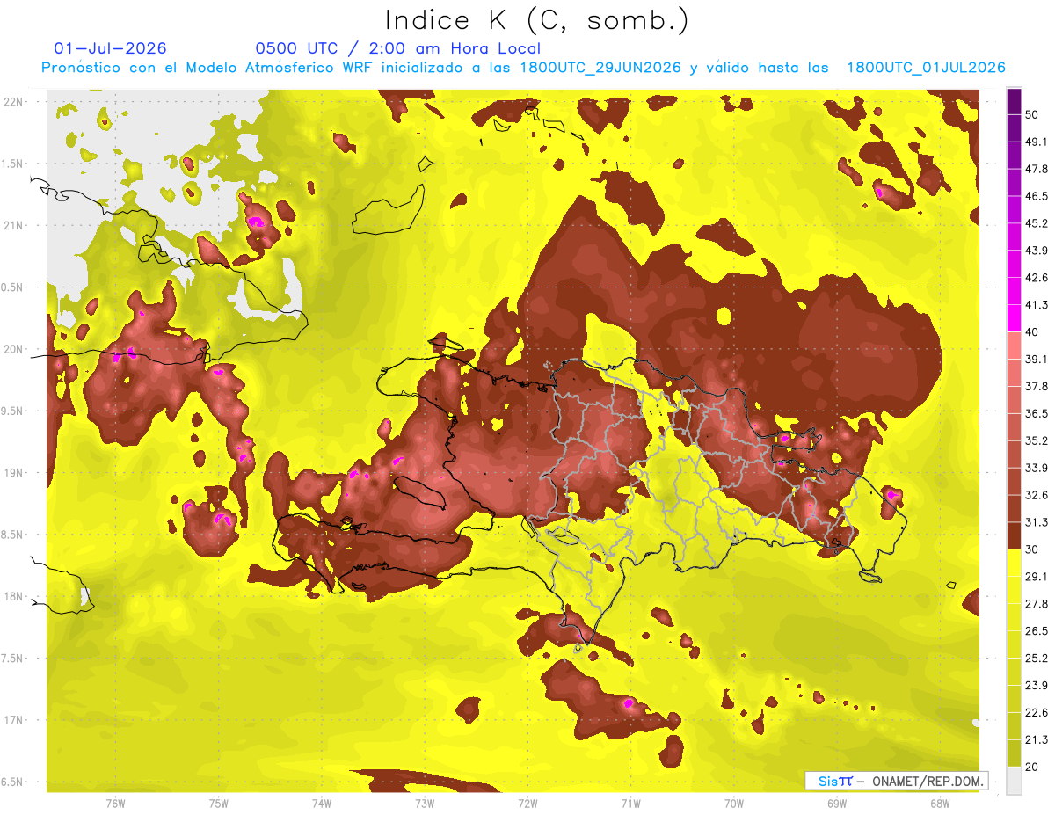Screen dimensions: 1055x815
Task: Click the '22N' latitude label
Action: coord(14,102)
